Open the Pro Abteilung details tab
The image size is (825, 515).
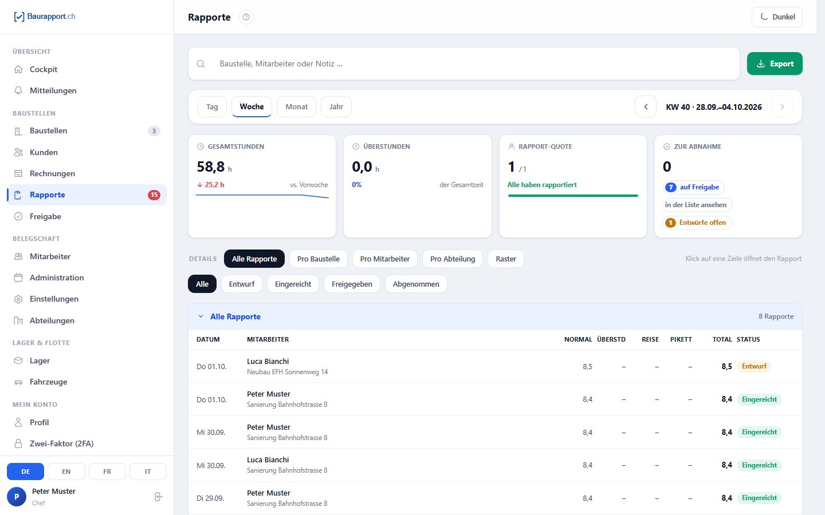pyautogui.click(x=453, y=259)
